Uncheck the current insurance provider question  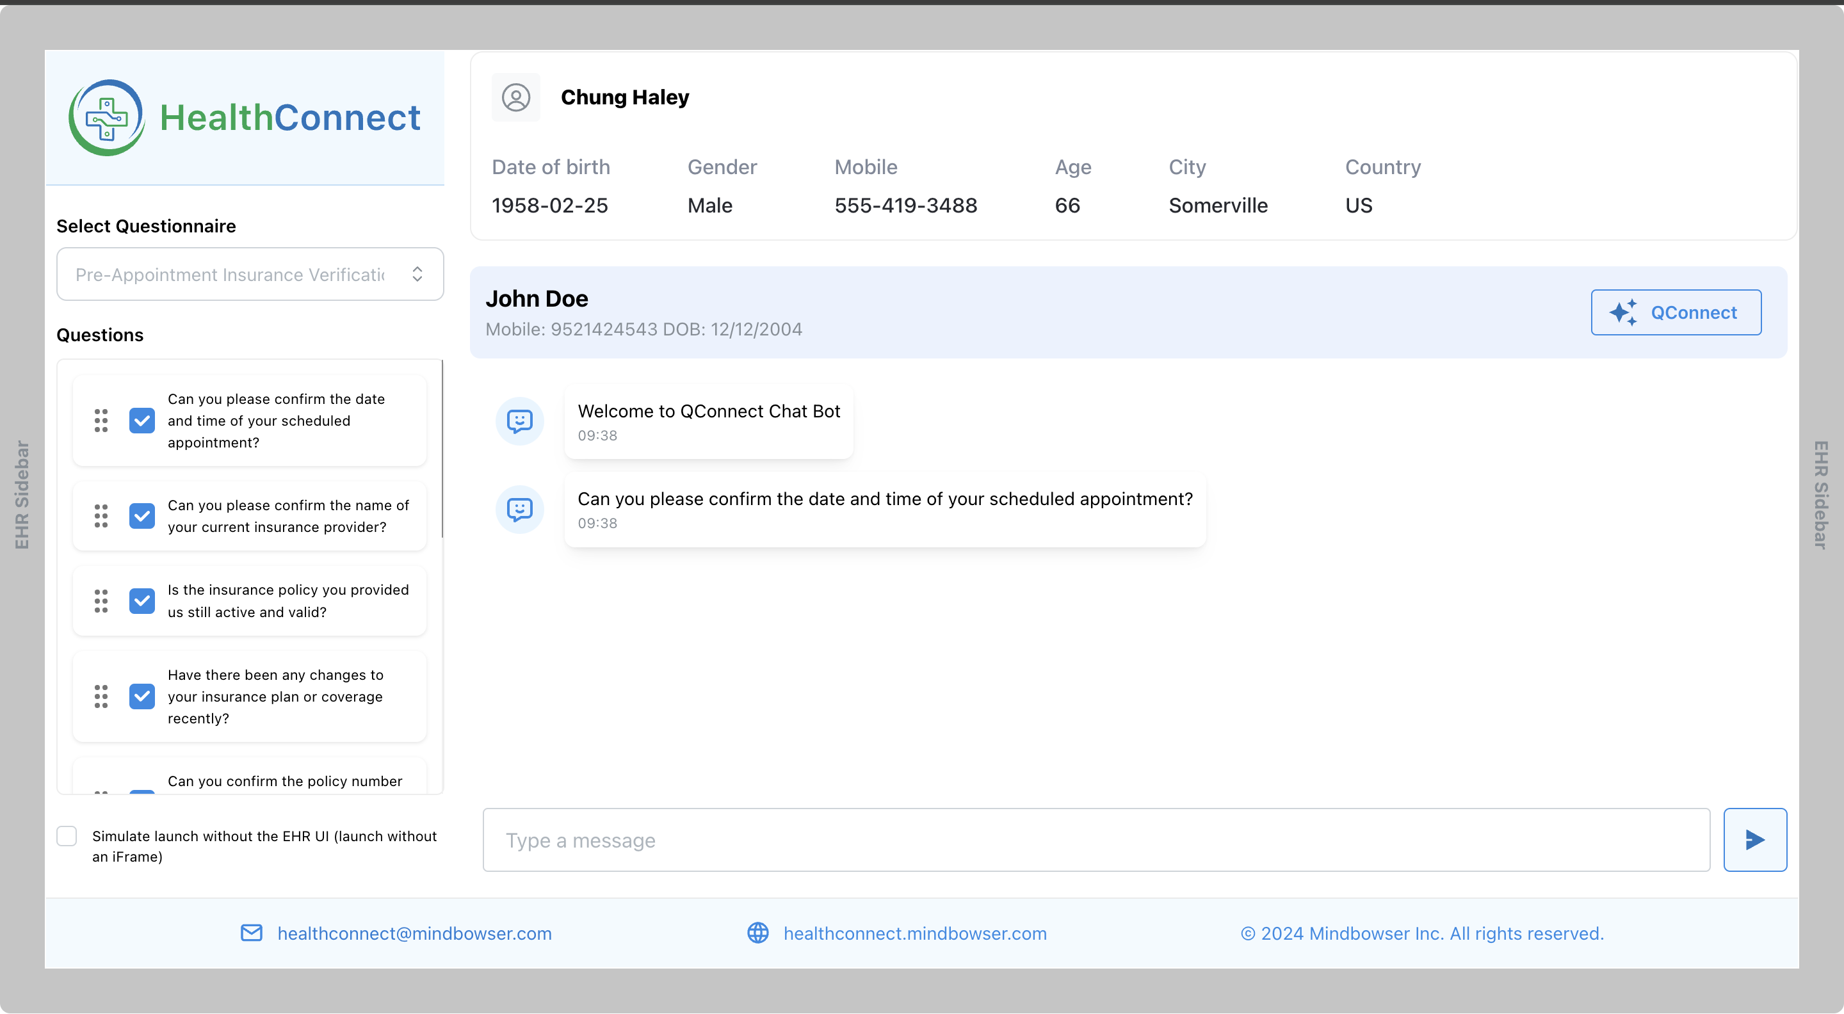point(142,516)
